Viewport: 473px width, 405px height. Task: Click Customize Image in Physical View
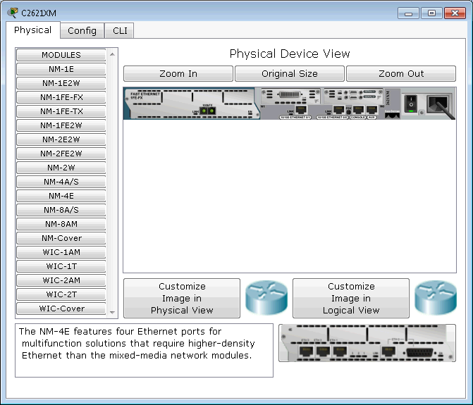coord(182,298)
